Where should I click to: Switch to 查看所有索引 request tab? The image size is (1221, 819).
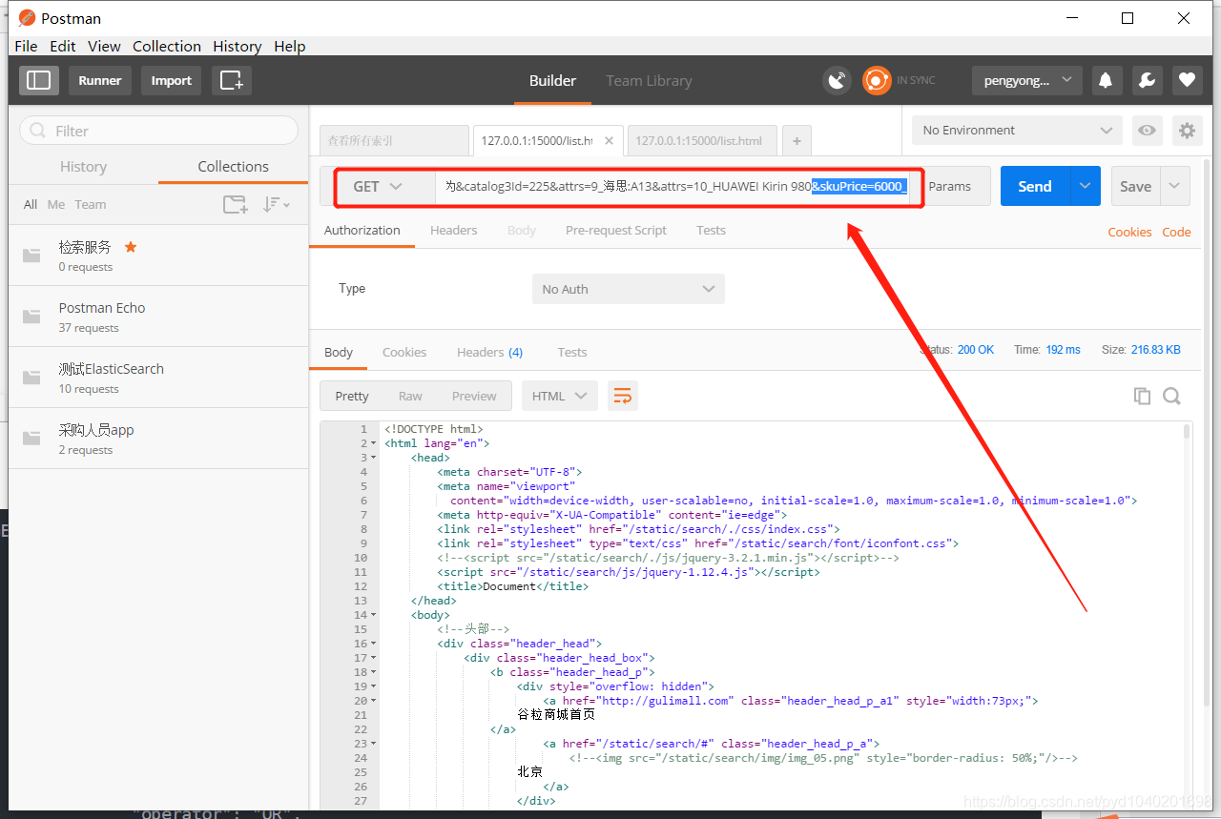point(393,141)
